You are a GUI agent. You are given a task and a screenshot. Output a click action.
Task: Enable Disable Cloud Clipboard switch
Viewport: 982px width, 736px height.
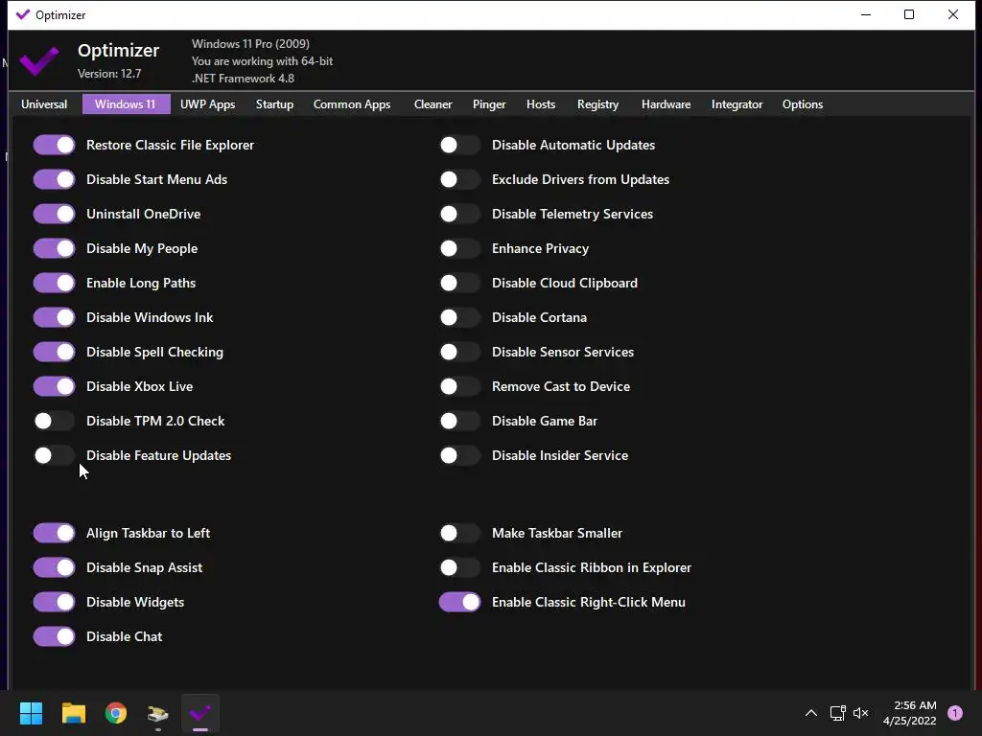[x=459, y=283]
